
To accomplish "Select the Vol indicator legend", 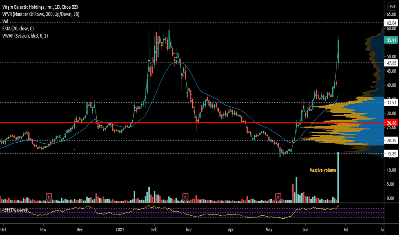I will (x=5, y=21).
